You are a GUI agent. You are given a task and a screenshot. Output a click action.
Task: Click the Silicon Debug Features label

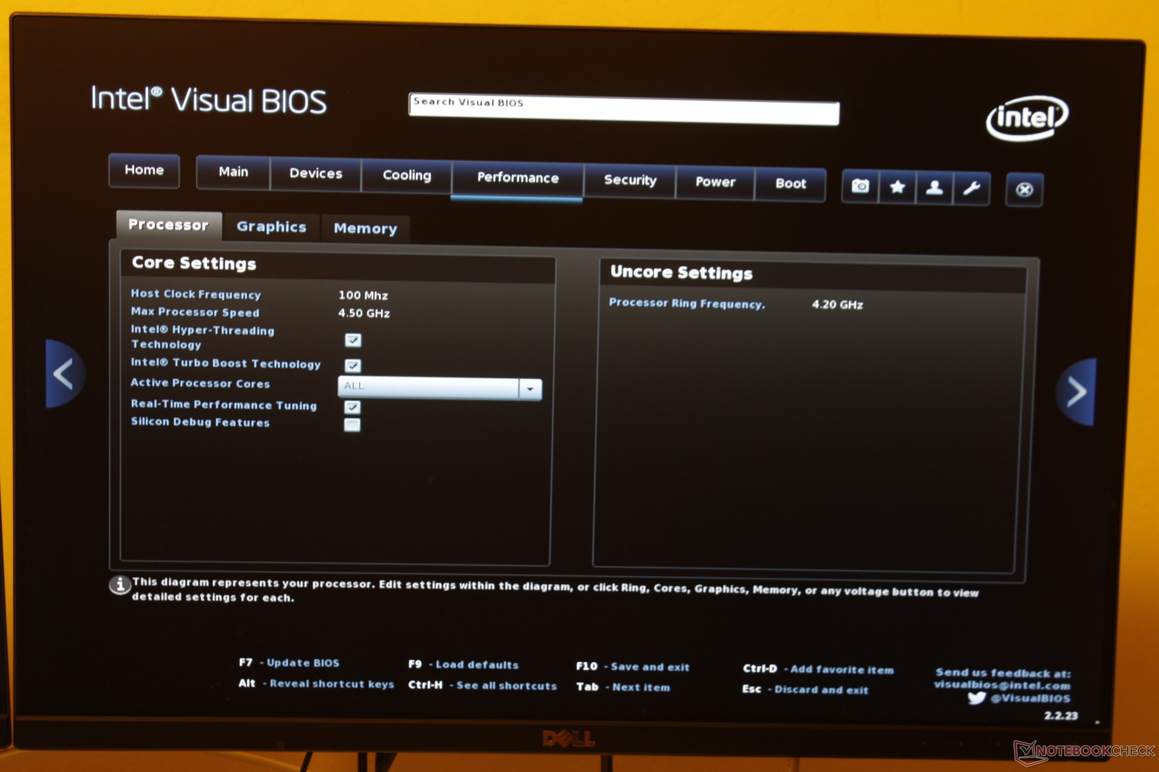(200, 422)
